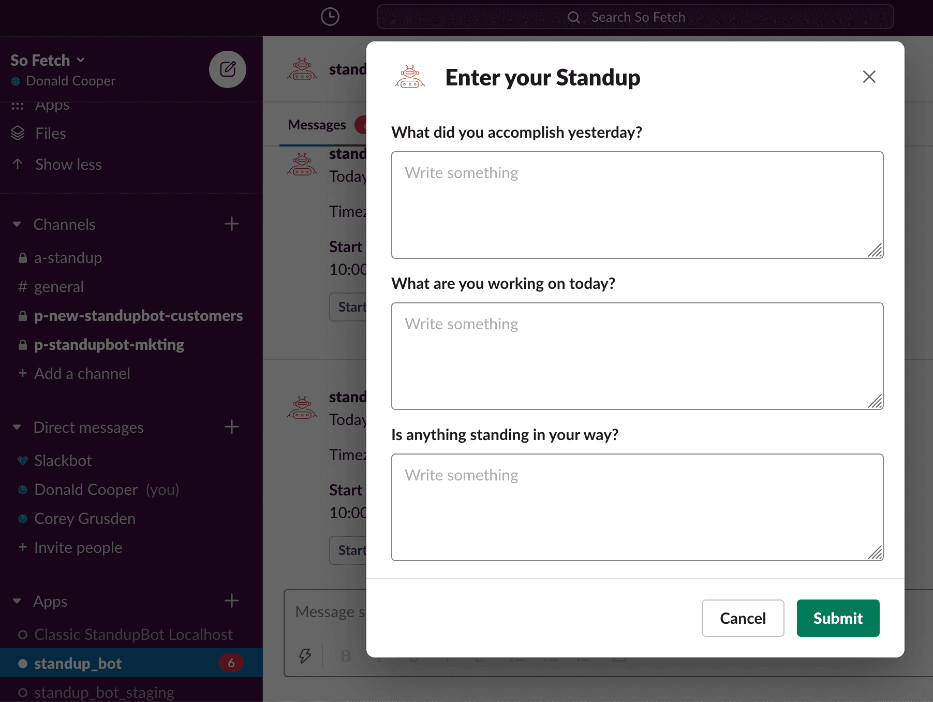This screenshot has width=933, height=702.
Task: Collapse the Apps section arrow
Action: click(x=17, y=601)
